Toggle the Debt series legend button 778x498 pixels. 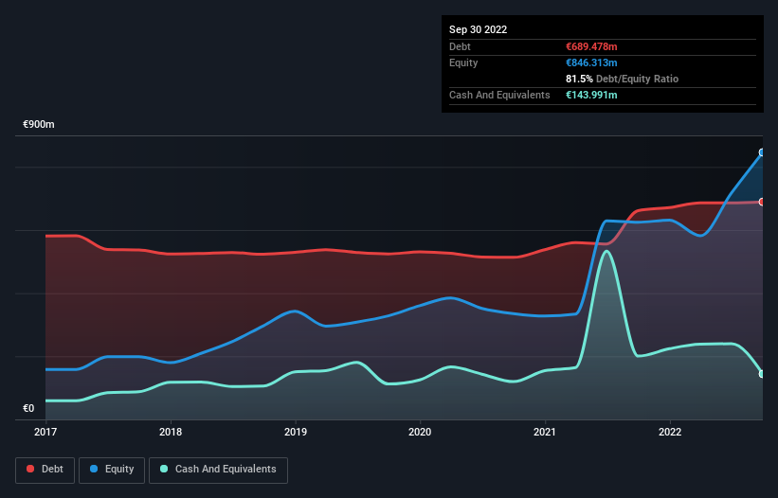(45, 470)
